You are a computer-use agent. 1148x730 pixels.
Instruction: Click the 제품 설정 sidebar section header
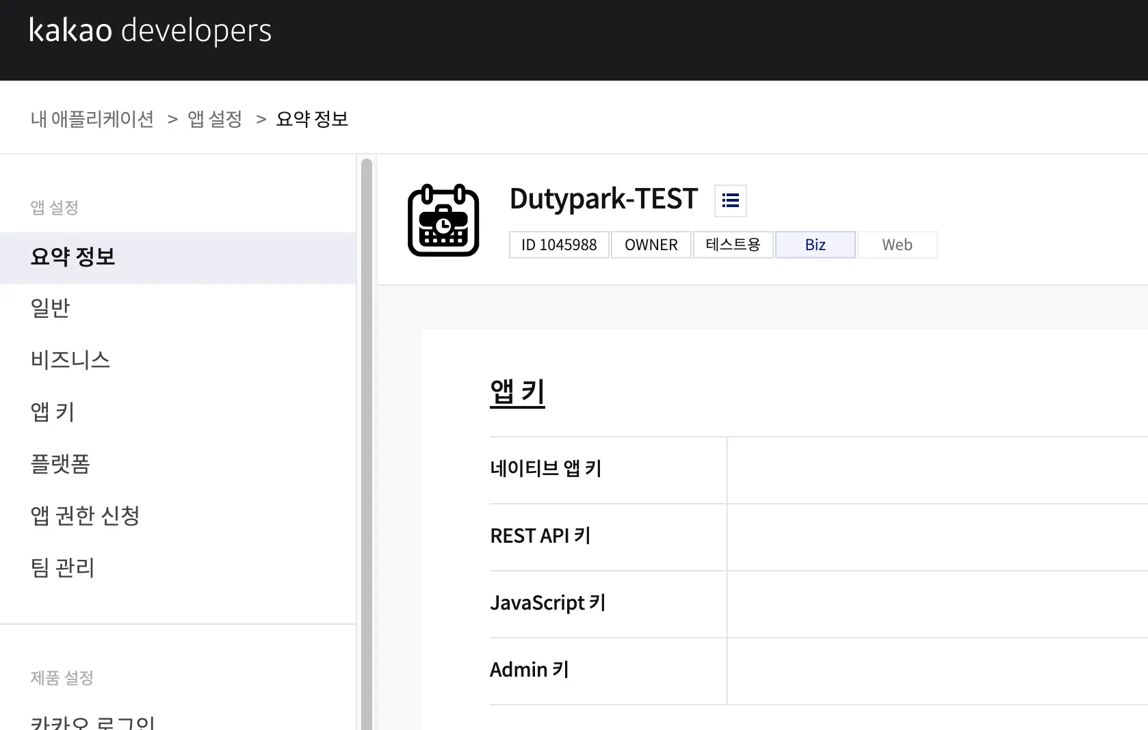click(62, 678)
